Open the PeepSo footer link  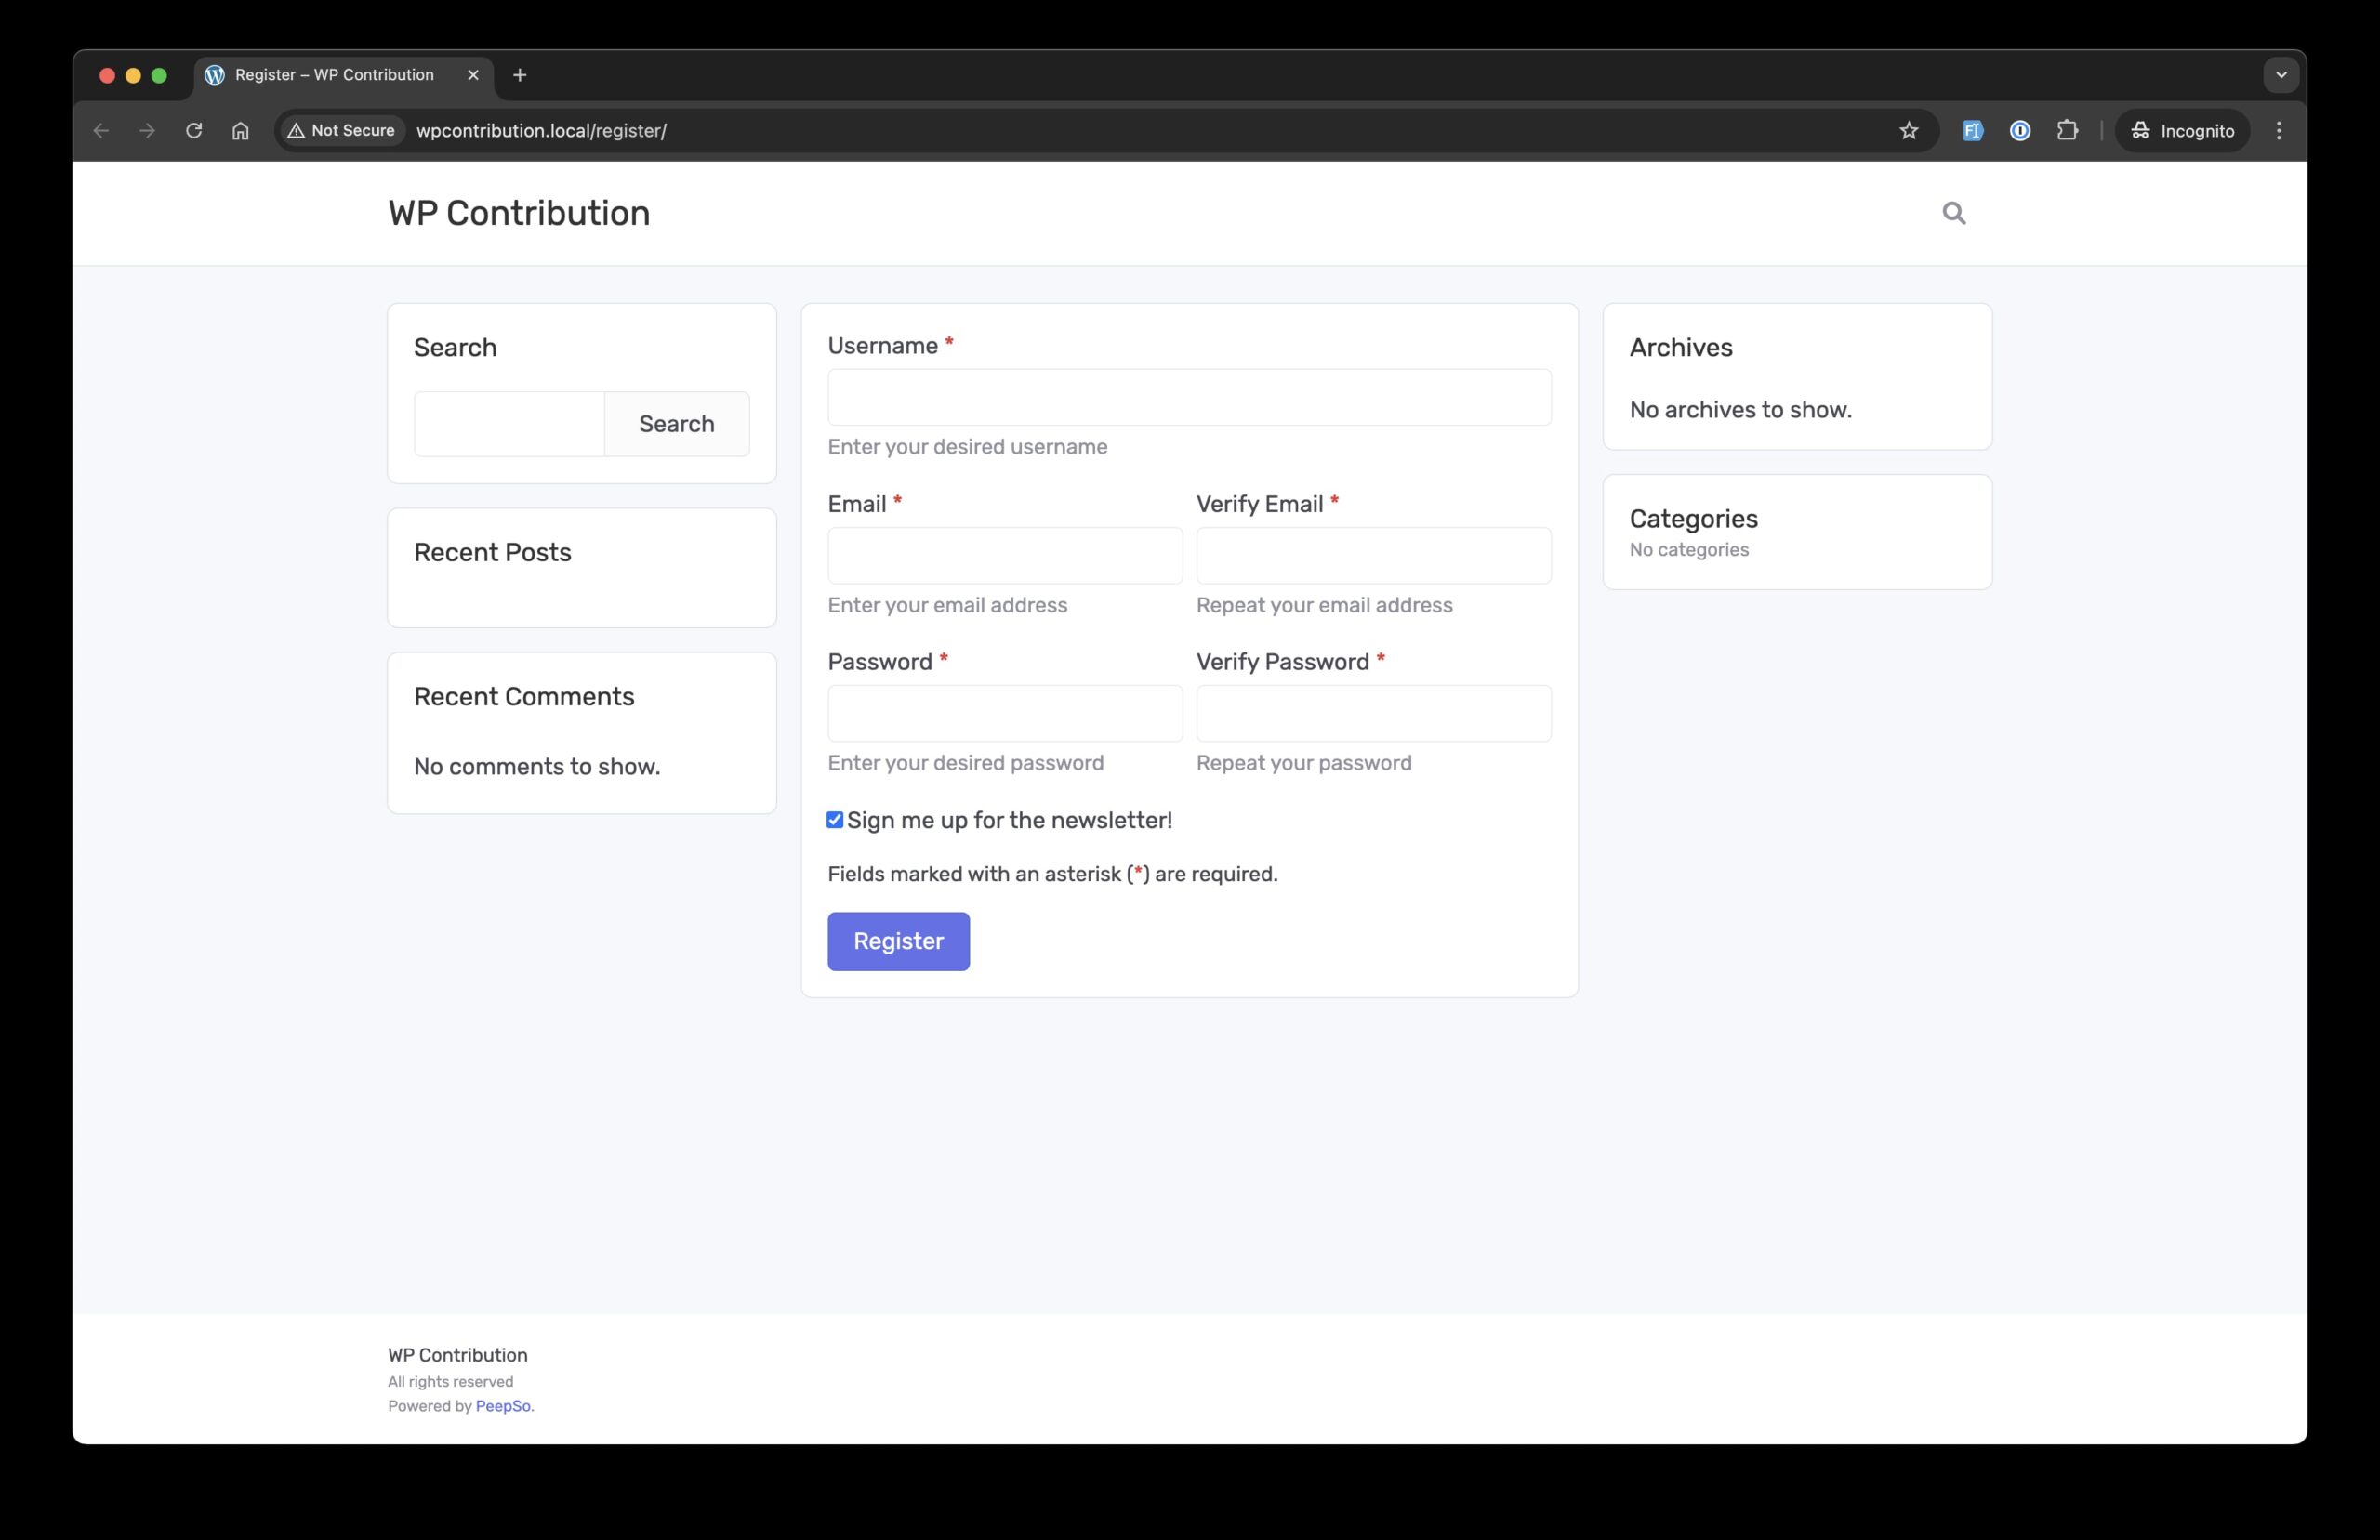(x=503, y=1406)
